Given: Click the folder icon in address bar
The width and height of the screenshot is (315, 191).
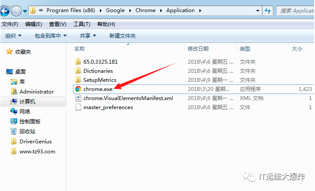Looking at the screenshot, I should 33,10.
